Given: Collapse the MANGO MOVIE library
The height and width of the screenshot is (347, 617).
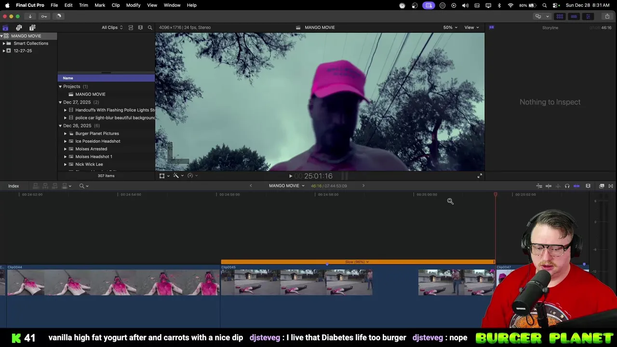Looking at the screenshot, I should (x=2, y=36).
